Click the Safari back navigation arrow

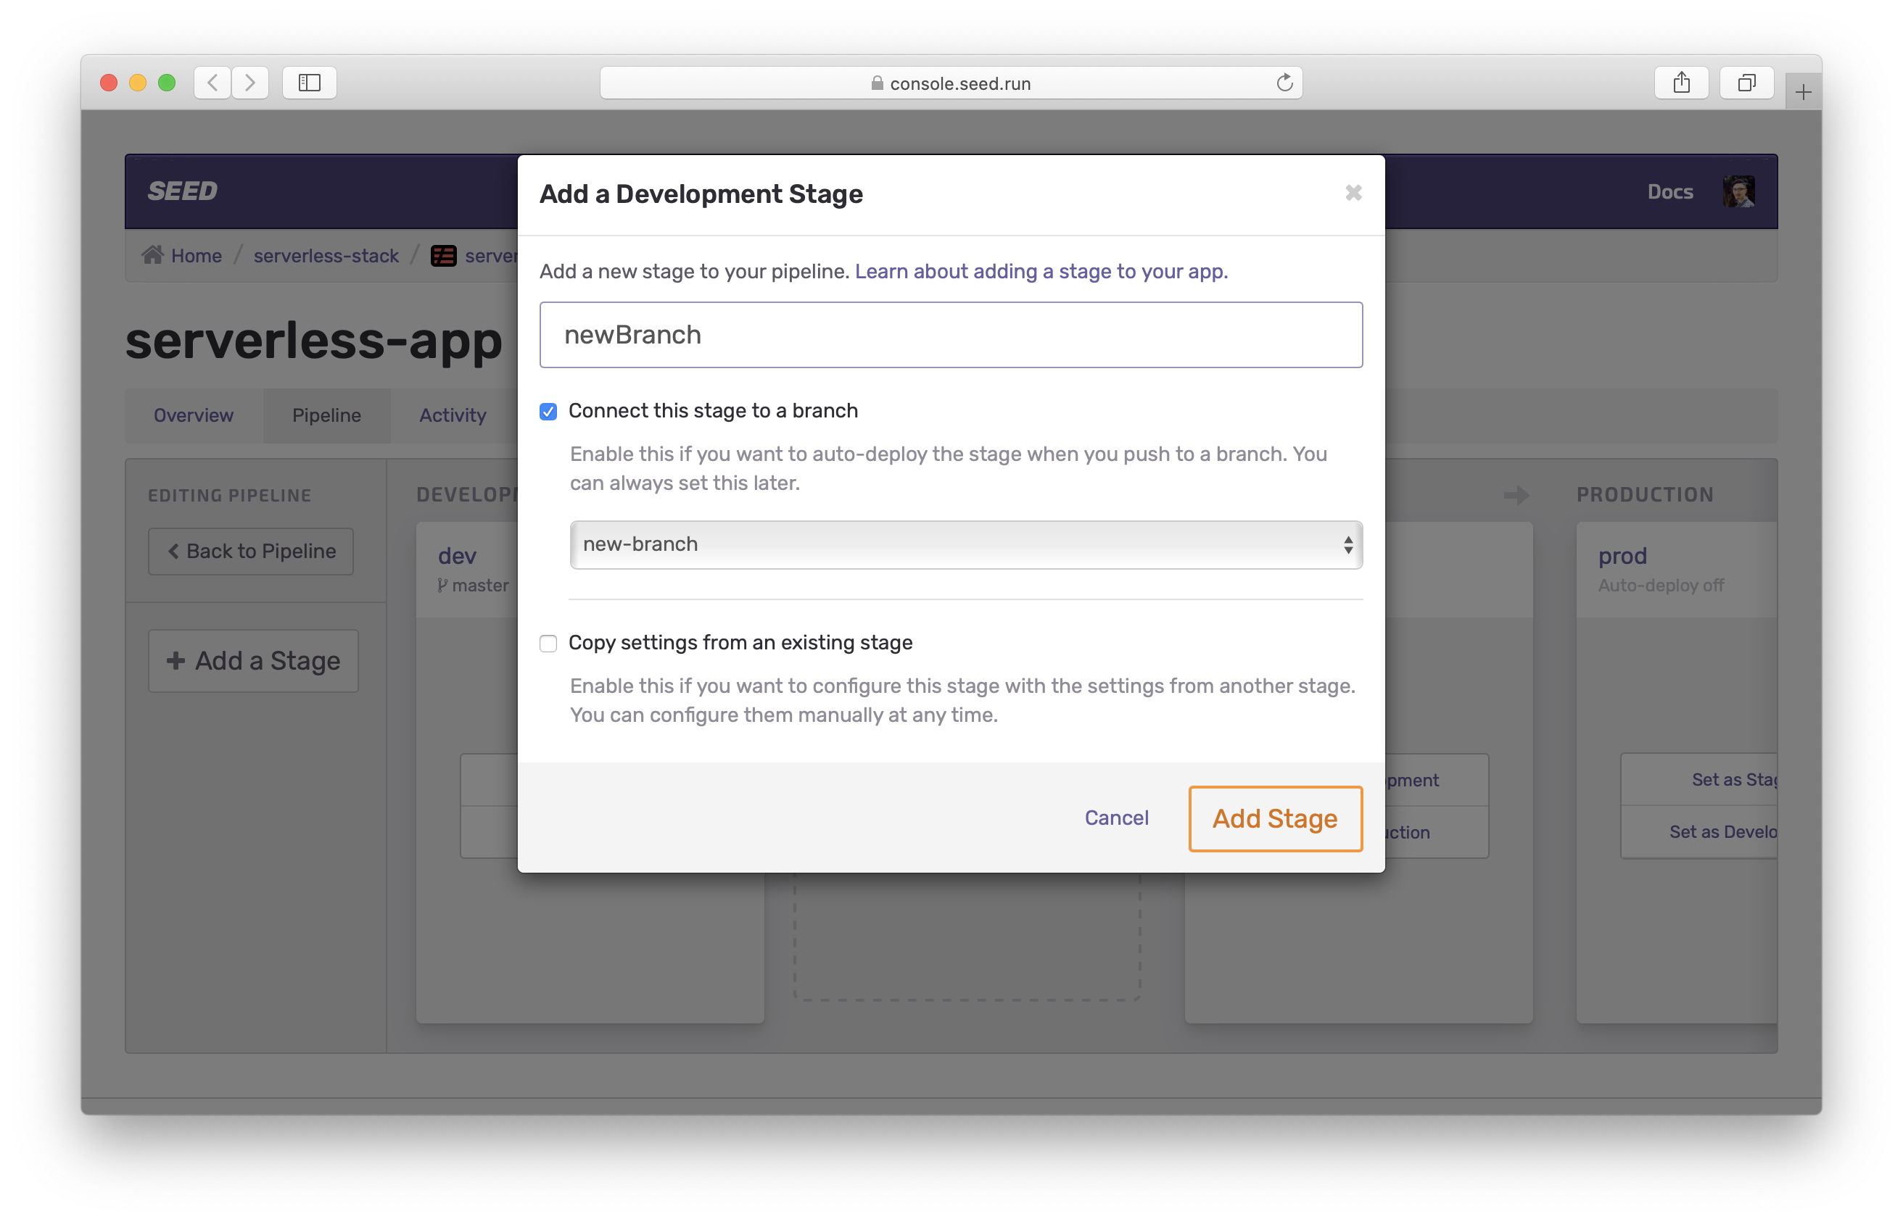[212, 83]
